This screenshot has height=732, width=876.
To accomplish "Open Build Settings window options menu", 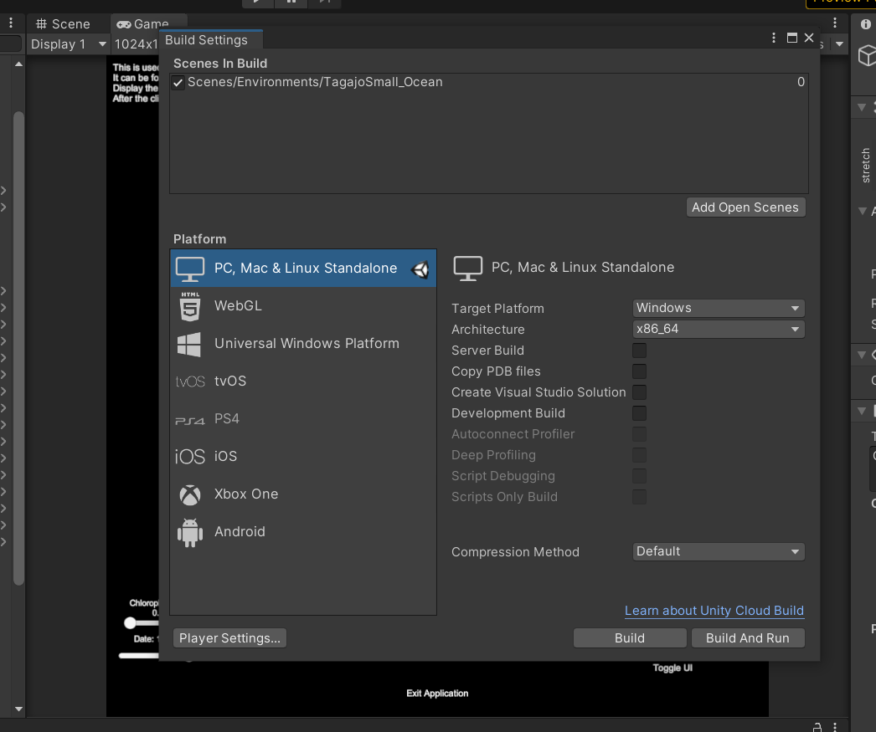I will coord(773,38).
